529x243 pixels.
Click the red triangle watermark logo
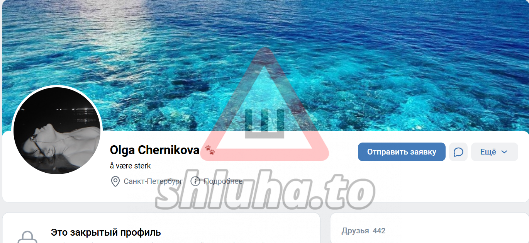pos(265,104)
